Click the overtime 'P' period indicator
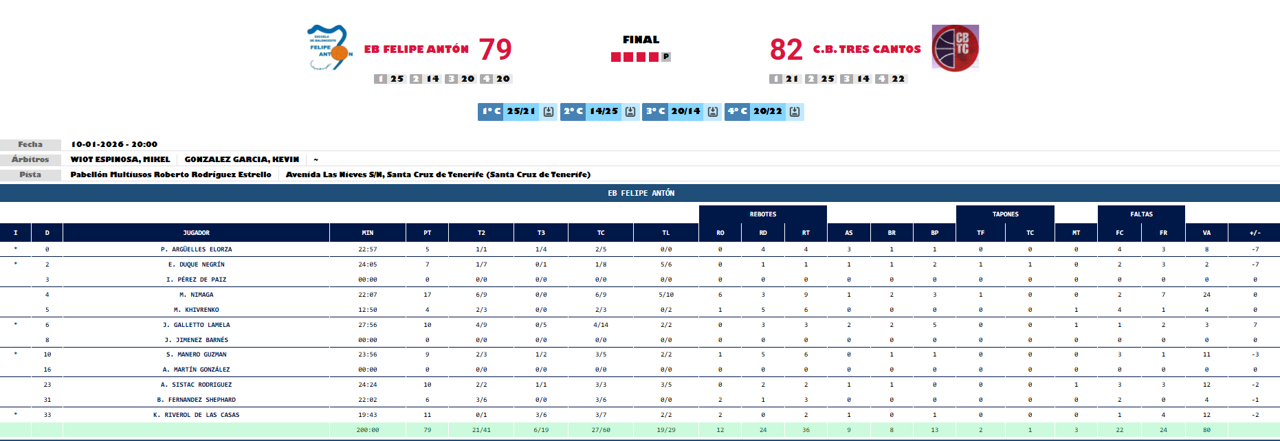The width and height of the screenshot is (1280, 441). pos(666,57)
